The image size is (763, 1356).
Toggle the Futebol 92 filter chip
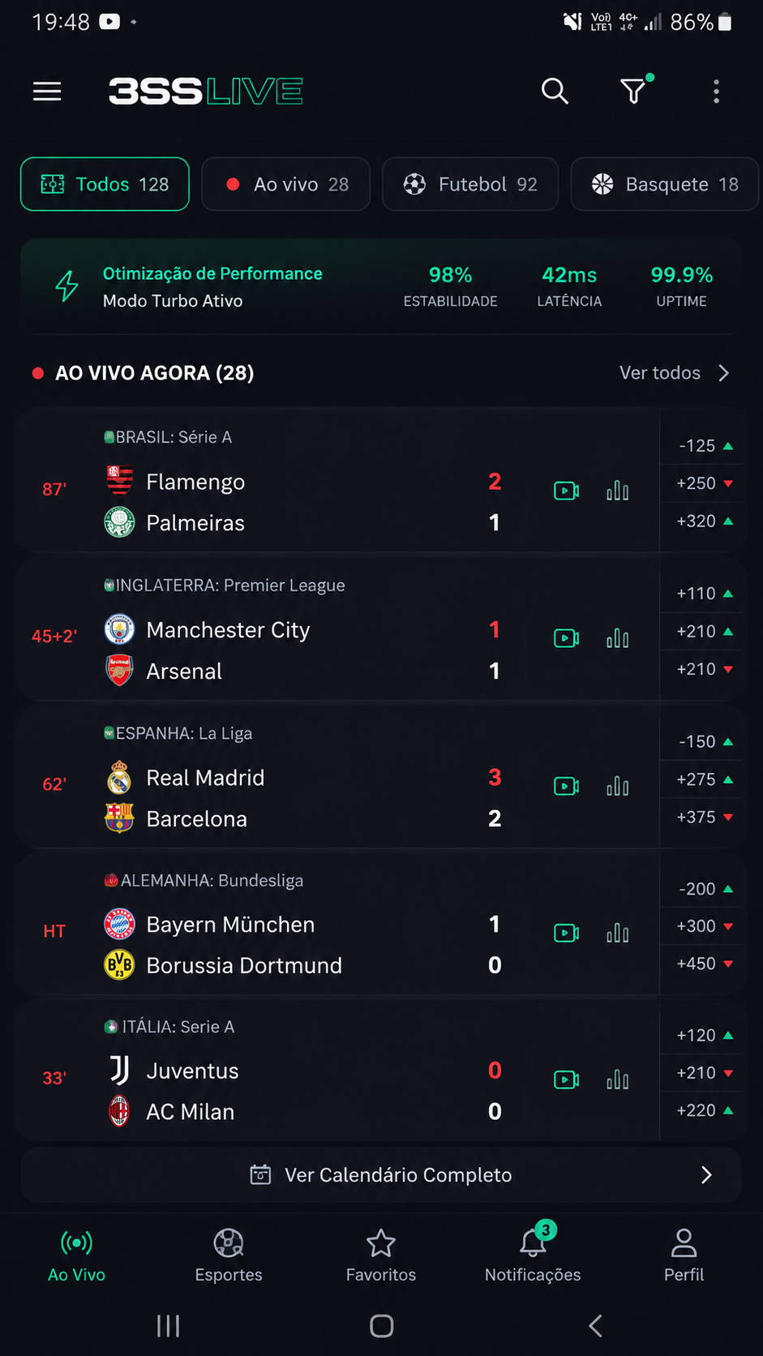coord(470,184)
